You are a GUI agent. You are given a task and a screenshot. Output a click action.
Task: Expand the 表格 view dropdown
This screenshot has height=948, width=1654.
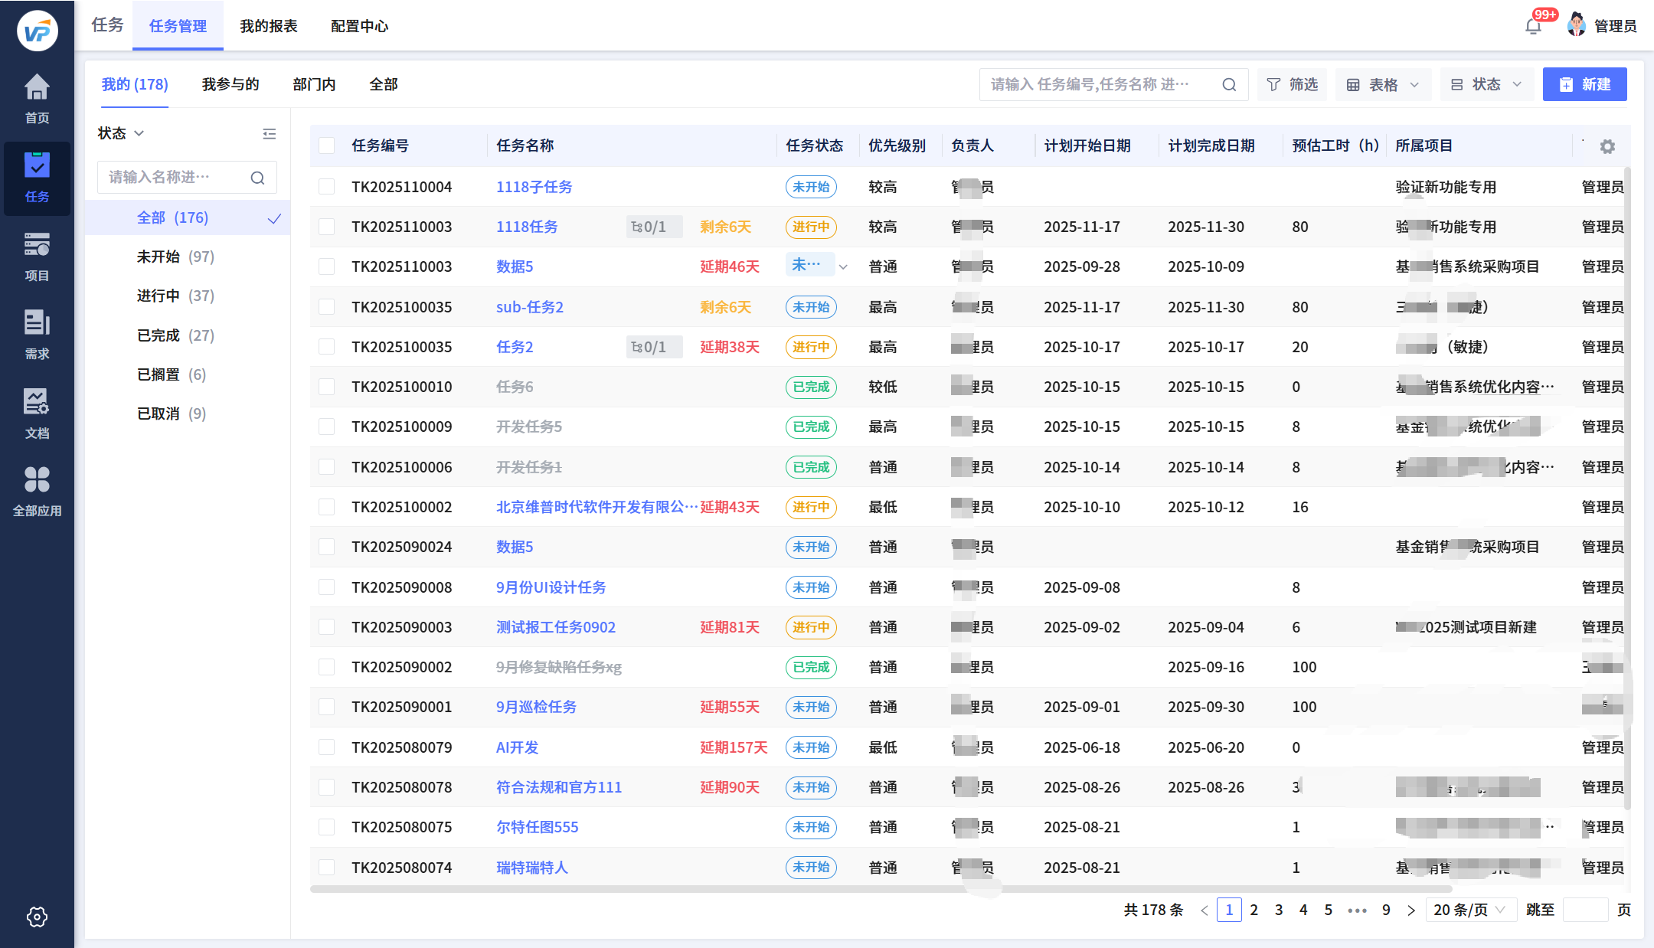click(1383, 84)
